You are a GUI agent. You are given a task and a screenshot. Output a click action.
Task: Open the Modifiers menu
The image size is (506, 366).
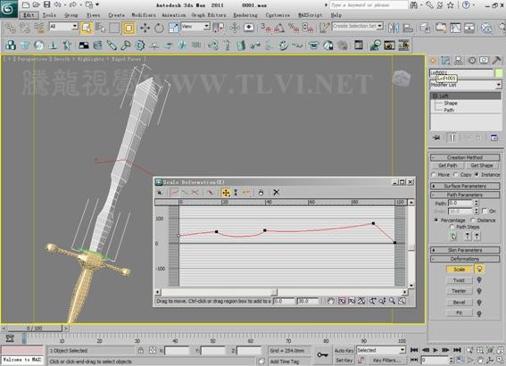(144, 15)
